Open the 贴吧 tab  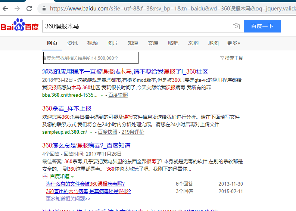click(x=173, y=43)
